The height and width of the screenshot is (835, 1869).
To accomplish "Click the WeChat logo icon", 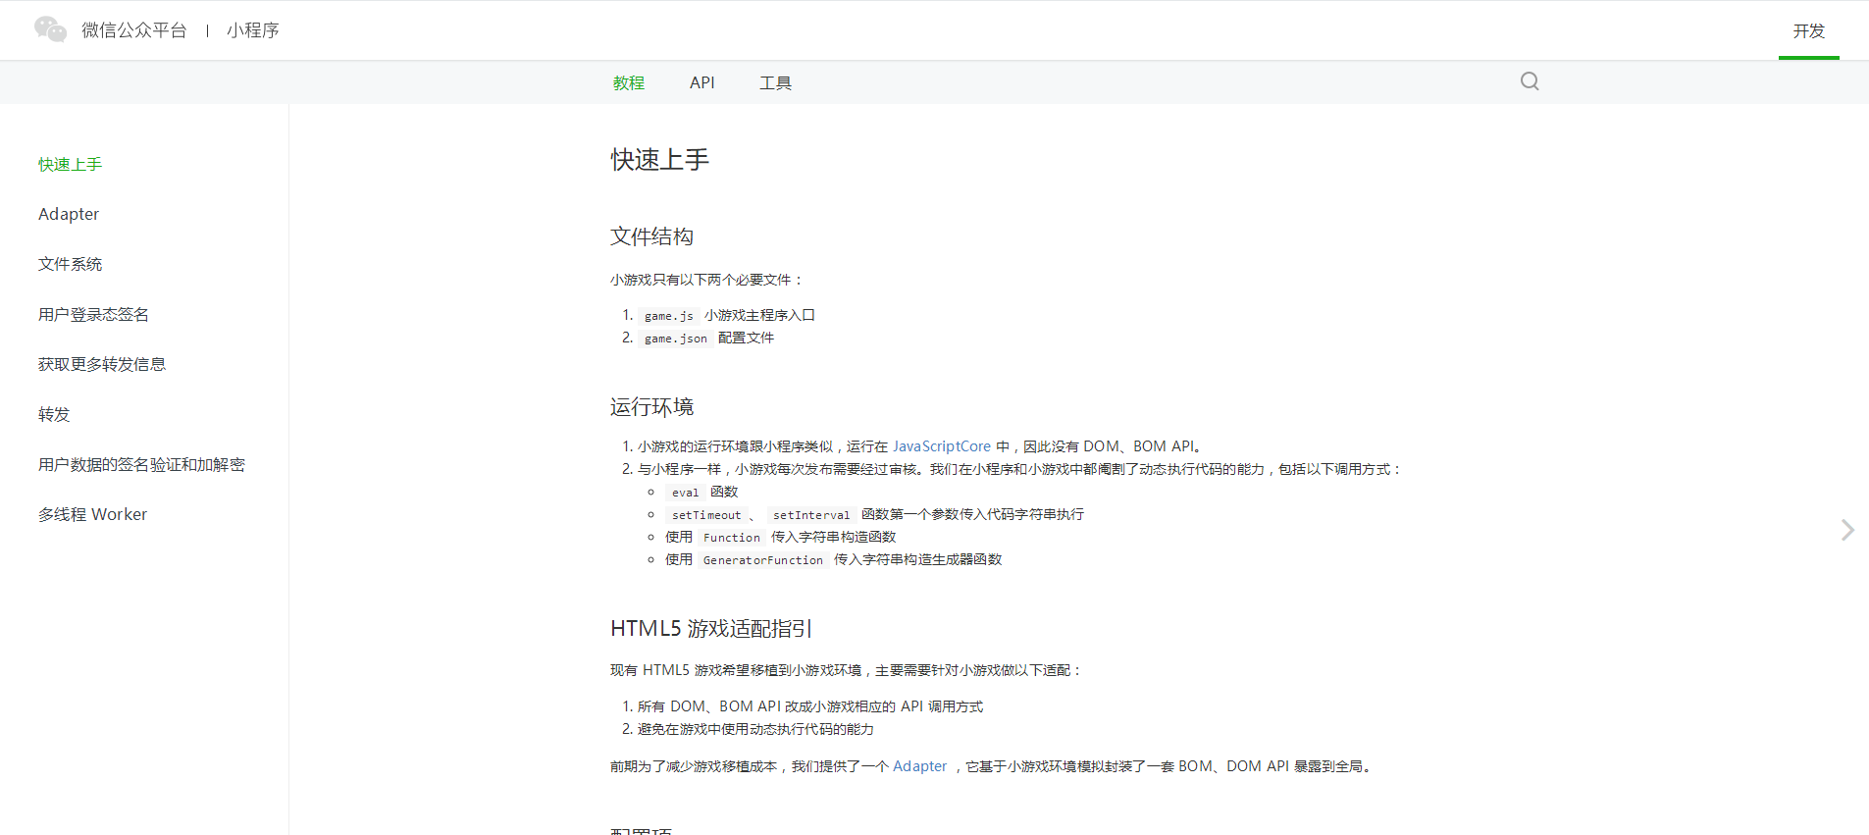I will (50, 29).
